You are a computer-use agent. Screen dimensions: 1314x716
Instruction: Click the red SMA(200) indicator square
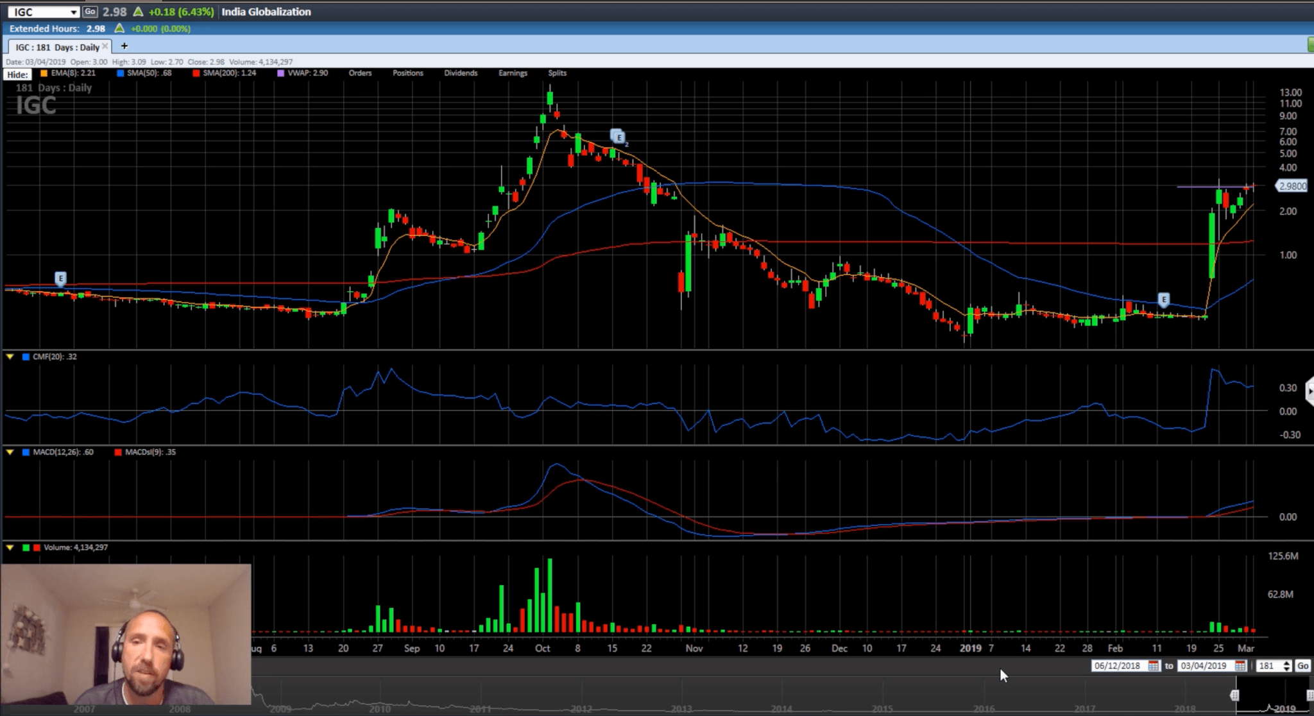pos(197,74)
